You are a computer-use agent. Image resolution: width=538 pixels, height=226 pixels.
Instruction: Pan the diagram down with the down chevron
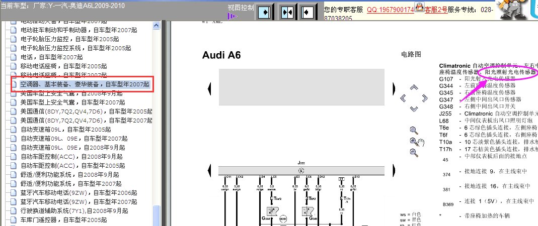[x=414, y=109]
